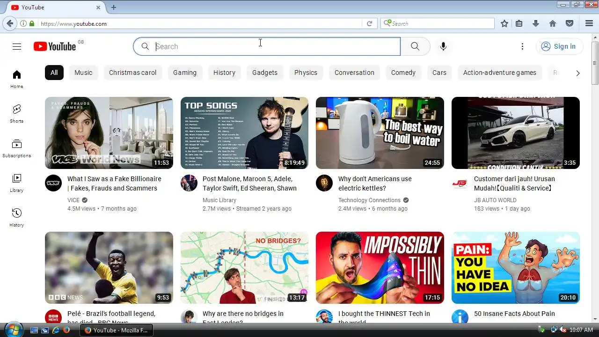Open the VICE channel avatar
The height and width of the screenshot is (337, 599).
coord(53,183)
